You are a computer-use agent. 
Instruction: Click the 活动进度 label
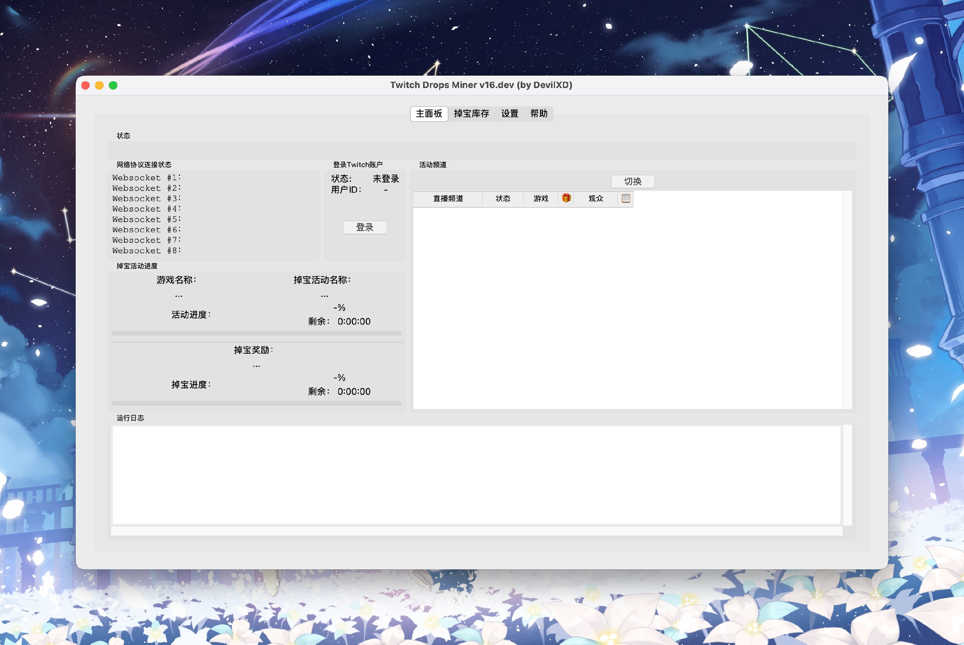point(191,315)
